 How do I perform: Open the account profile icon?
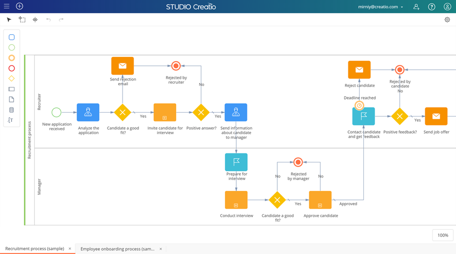pyautogui.click(x=447, y=6)
